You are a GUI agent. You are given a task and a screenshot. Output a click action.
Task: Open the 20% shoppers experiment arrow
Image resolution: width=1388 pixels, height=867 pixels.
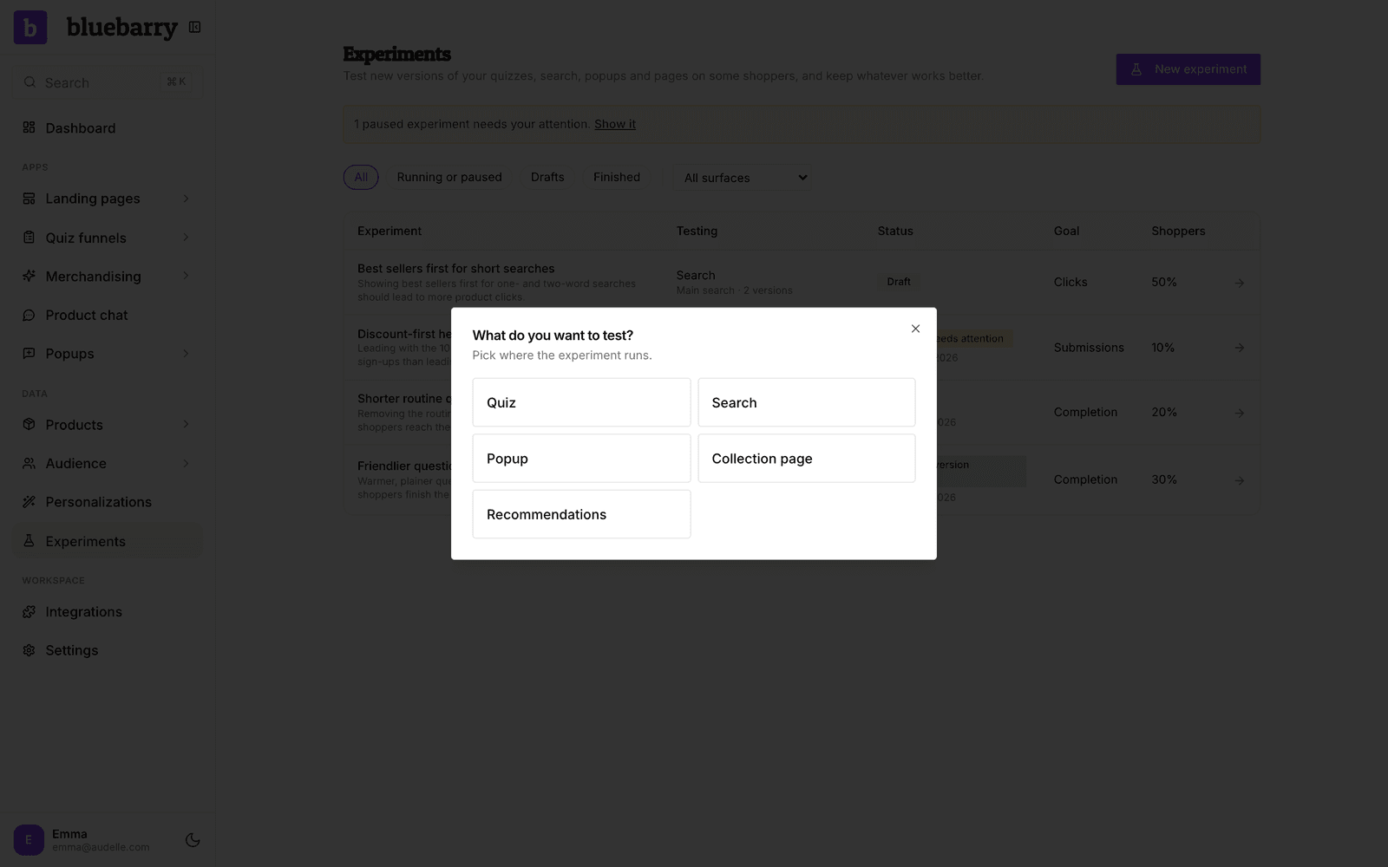[1240, 413]
